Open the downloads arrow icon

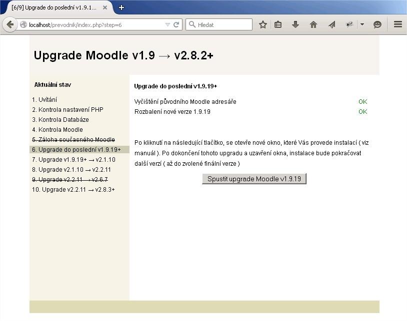point(295,24)
